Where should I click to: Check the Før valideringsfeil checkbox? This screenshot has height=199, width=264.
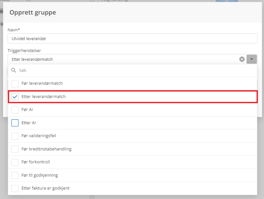click(15, 136)
